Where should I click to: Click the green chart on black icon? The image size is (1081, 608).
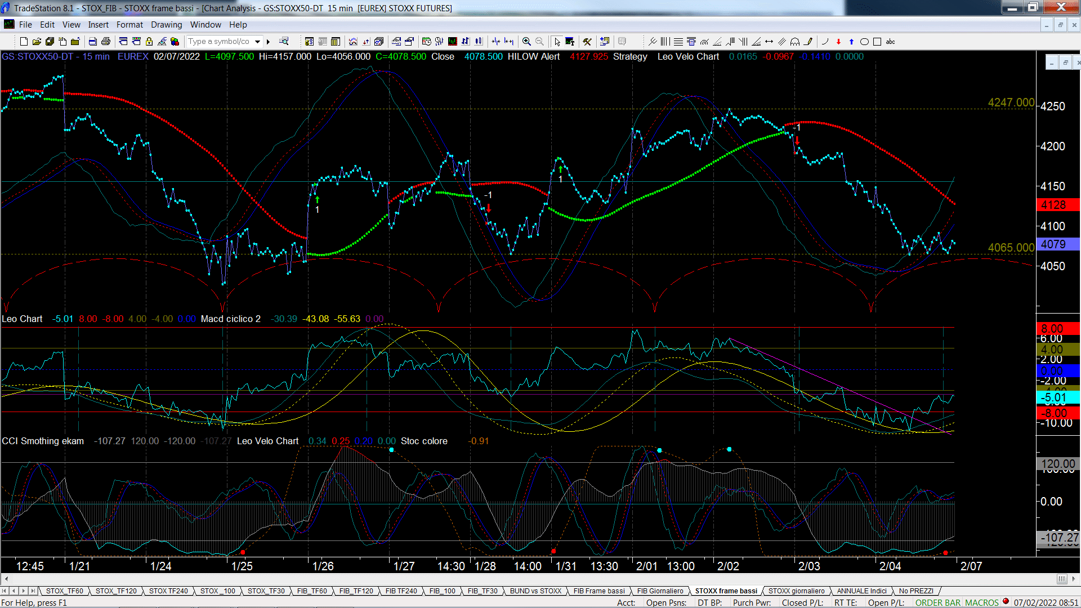(452, 42)
